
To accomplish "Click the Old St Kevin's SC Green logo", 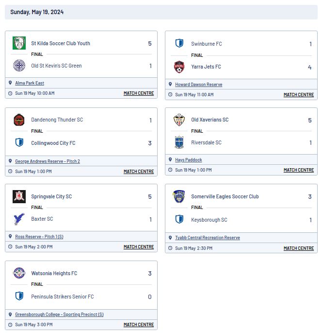I will [19, 66].
